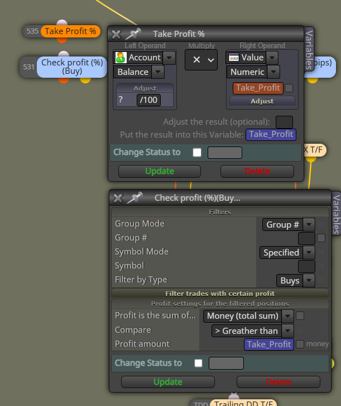Pin the Check profit (%)(Buy... panel

(135, 198)
